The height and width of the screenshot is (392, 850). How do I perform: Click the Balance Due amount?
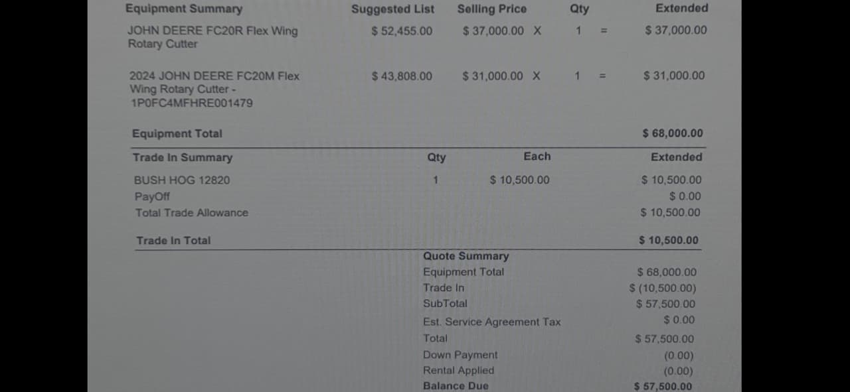[x=663, y=386]
